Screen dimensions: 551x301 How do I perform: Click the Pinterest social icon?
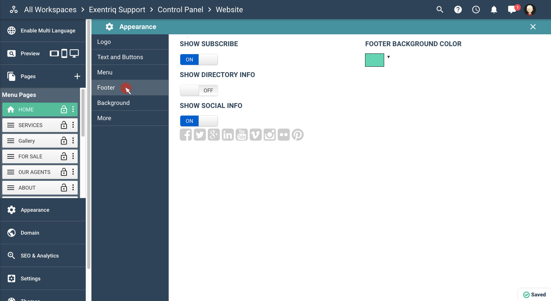pyautogui.click(x=298, y=135)
